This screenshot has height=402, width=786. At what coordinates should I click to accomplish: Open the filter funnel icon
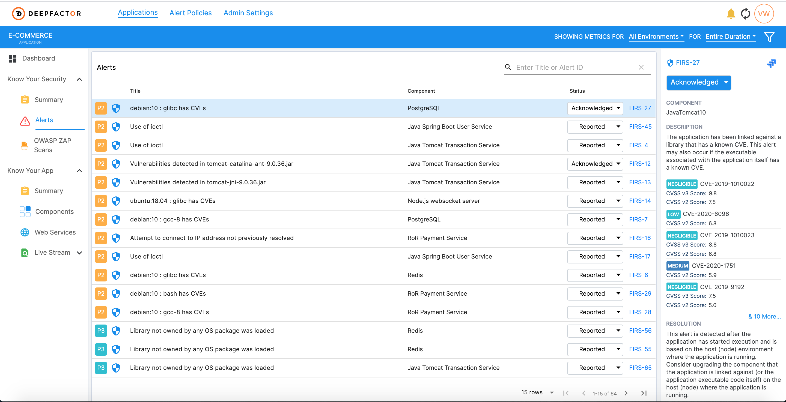769,37
